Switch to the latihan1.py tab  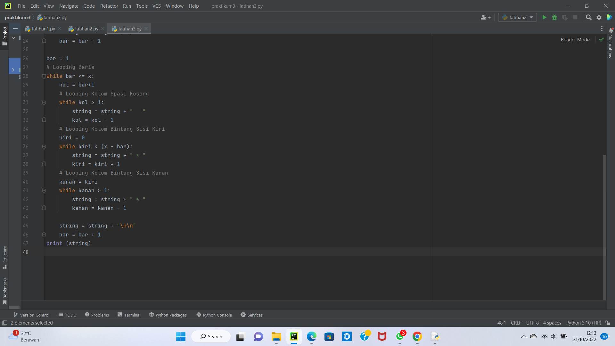(43, 29)
